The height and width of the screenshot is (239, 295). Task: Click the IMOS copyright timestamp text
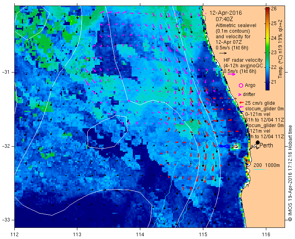tap(290, 173)
